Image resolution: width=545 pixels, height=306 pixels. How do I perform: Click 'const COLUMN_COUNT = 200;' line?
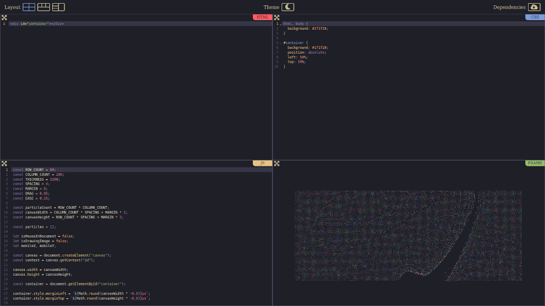coord(38,174)
